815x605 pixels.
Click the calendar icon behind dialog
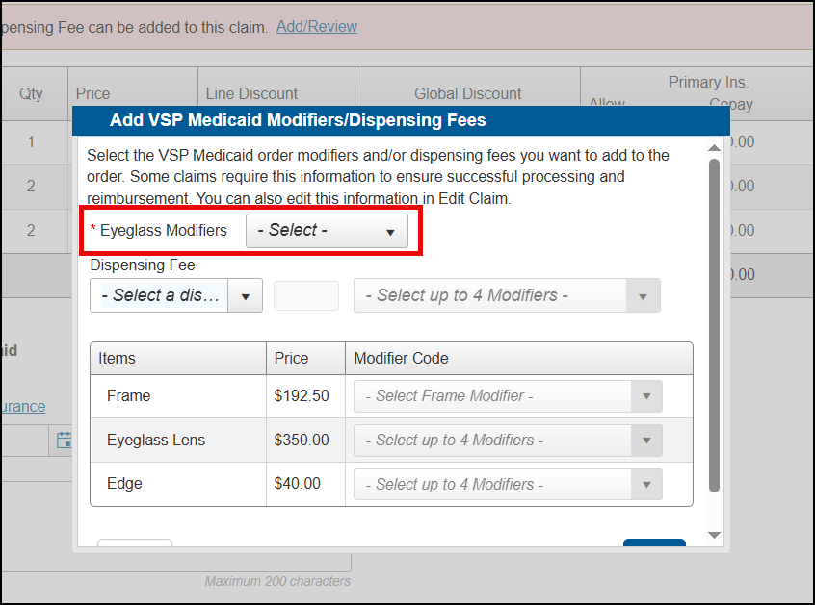[65, 440]
